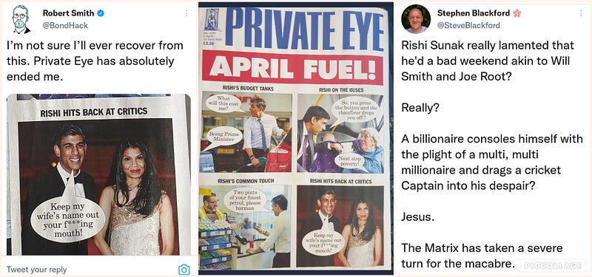Click the April Fuel red headline banner

pyautogui.click(x=292, y=68)
